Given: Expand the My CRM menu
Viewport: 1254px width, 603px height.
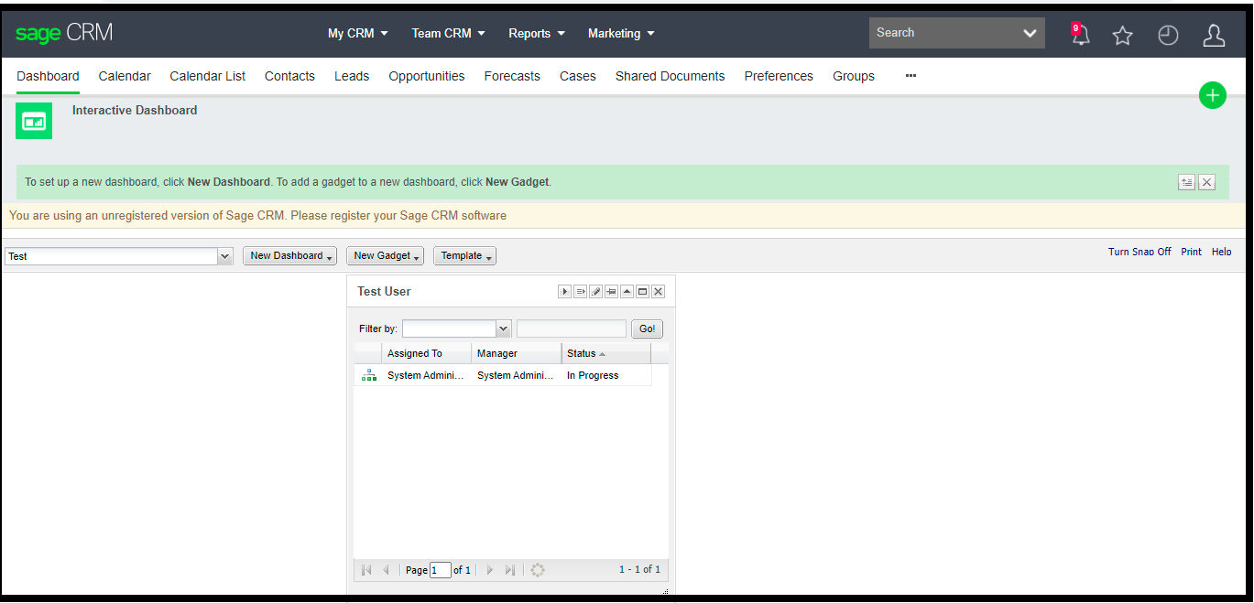Looking at the screenshot, I should click(x=358, y=33).
